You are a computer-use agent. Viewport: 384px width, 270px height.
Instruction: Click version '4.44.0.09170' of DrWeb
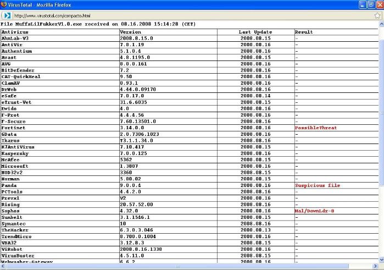coord(138,89)
